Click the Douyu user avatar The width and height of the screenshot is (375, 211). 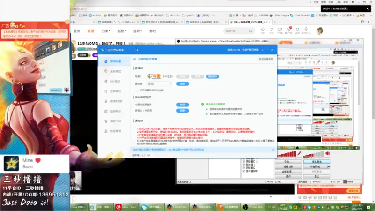(320, 30)
